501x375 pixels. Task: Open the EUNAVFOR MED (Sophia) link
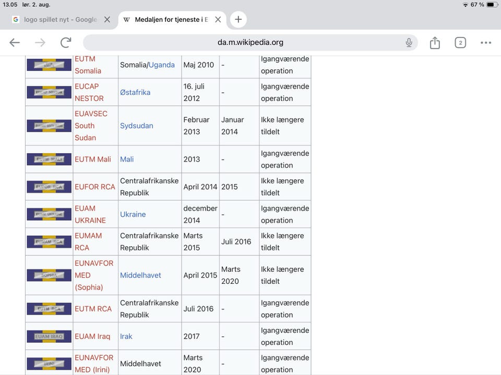click(x=94, y=275)
